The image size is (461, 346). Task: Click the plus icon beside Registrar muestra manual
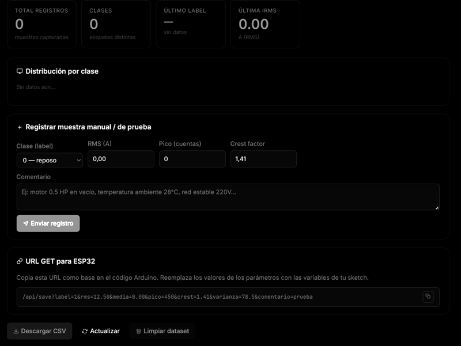pos(20,127)
